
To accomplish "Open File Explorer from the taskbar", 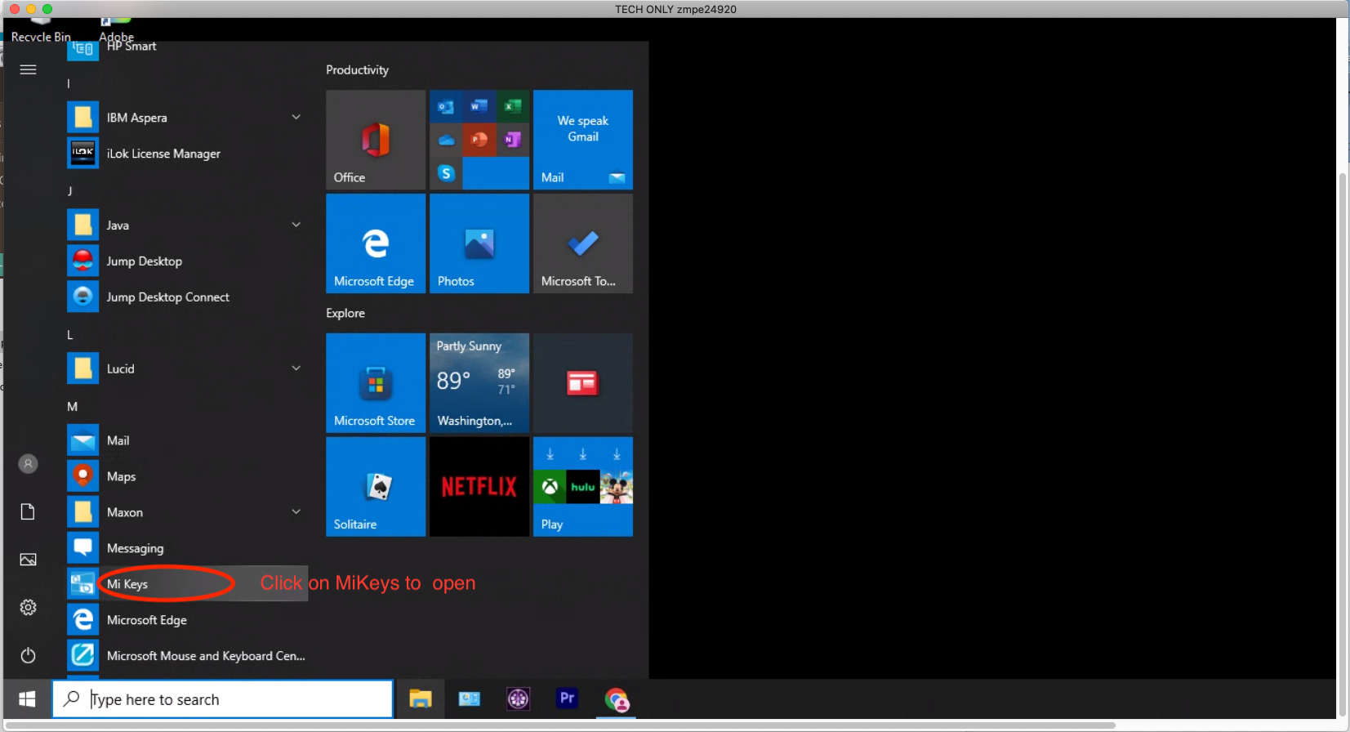I will [x=420, y=699].
